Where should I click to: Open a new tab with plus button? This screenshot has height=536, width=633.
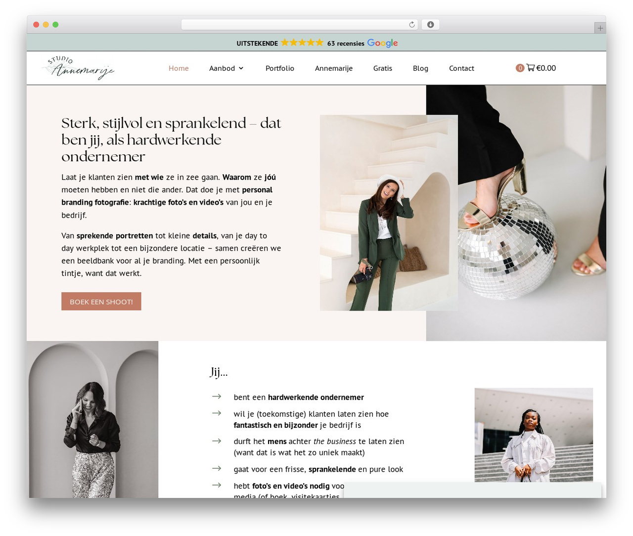[600, 28]
